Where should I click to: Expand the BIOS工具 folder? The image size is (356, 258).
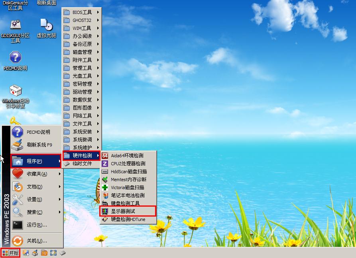pyautogui.click(x=81, y=12)
